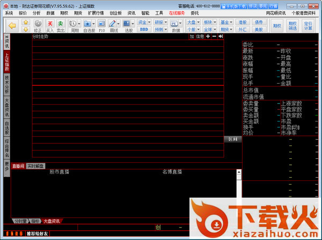Open the 研报 dropdown arrow

tap(166, 22)
